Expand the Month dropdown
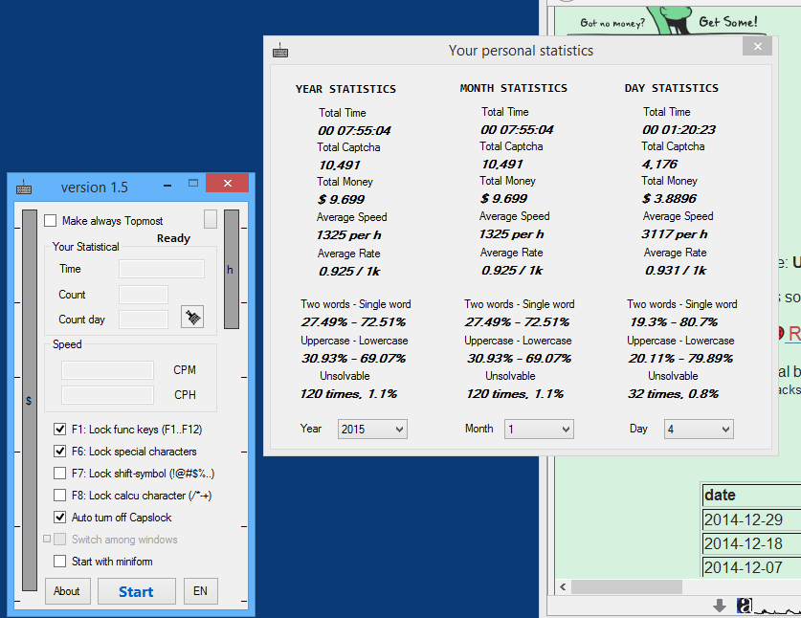801x618 pixels. (539, 430)
